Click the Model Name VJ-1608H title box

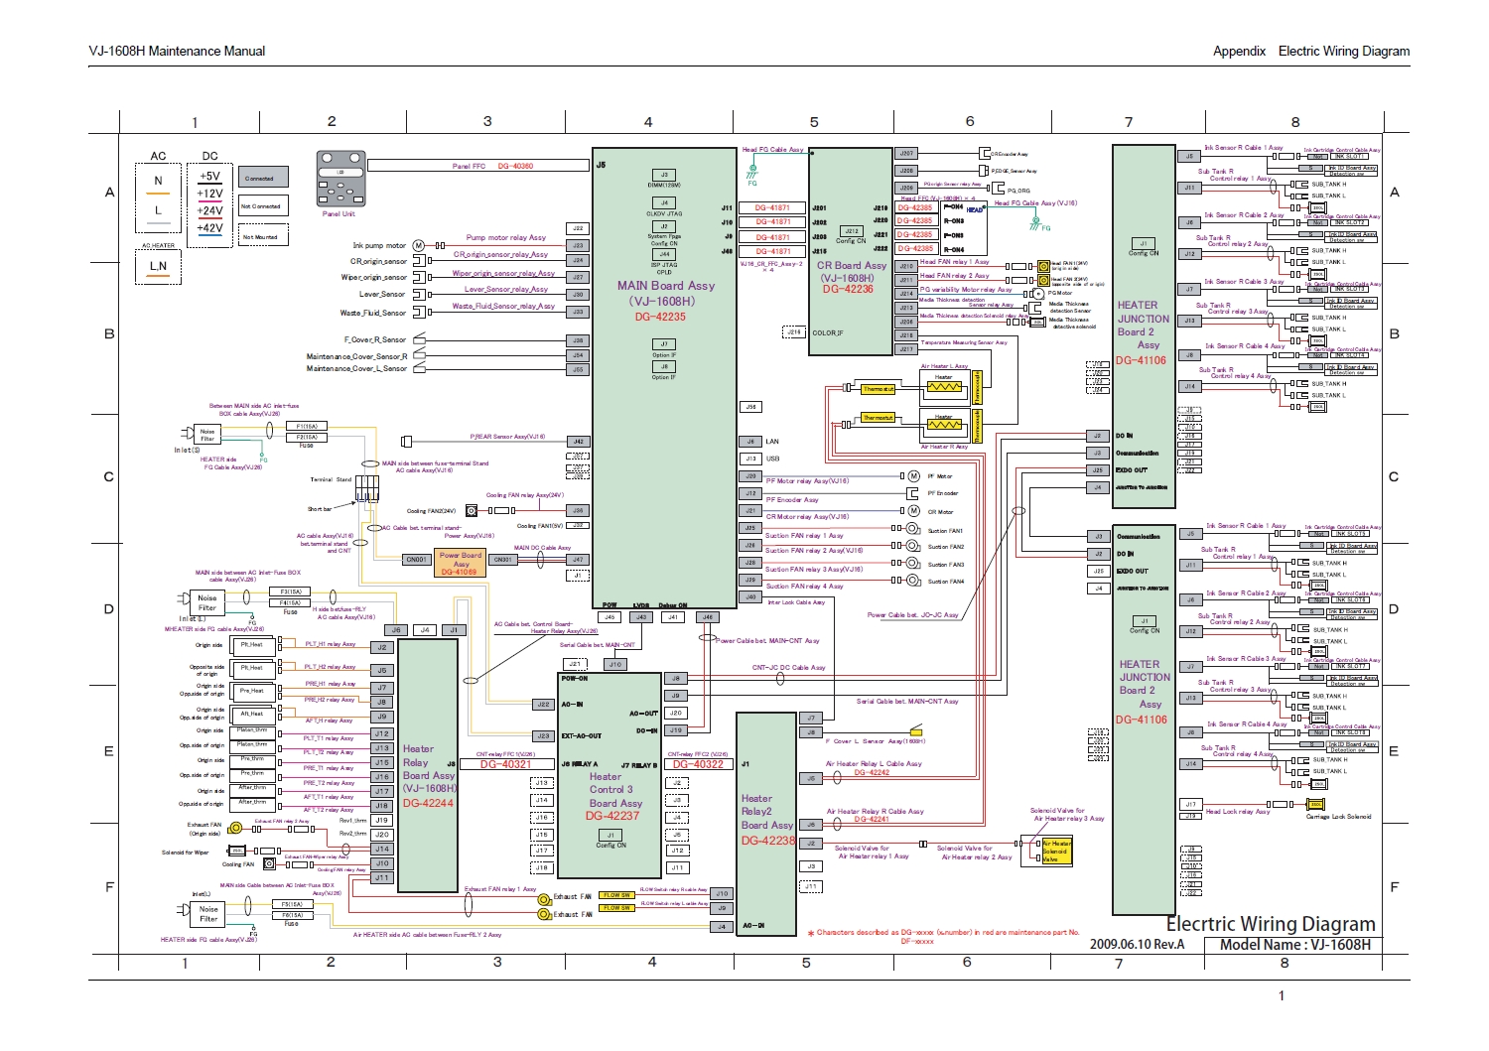pos(1294,945)
